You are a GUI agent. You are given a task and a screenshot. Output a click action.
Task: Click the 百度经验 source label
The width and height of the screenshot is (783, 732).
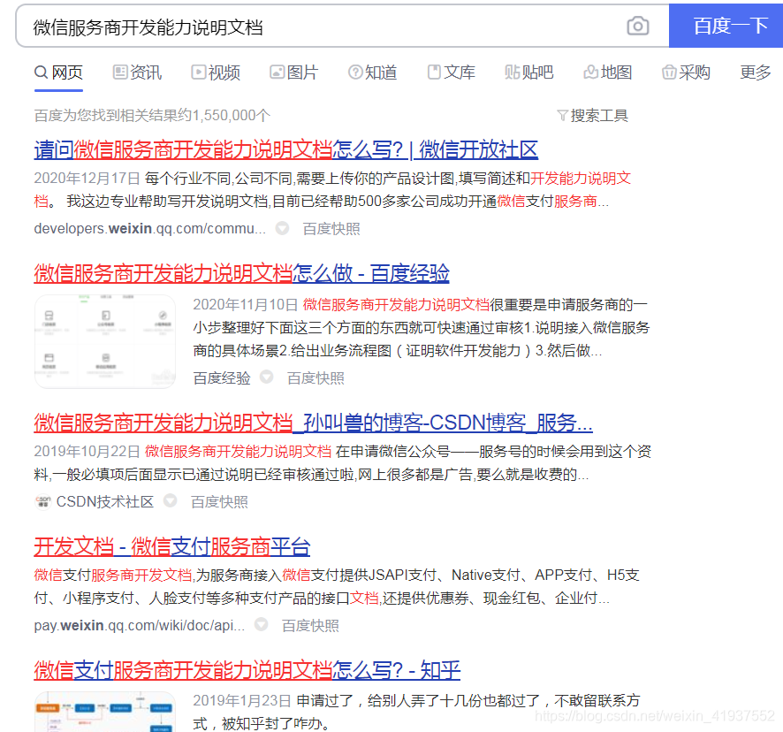tap(222, 378)
